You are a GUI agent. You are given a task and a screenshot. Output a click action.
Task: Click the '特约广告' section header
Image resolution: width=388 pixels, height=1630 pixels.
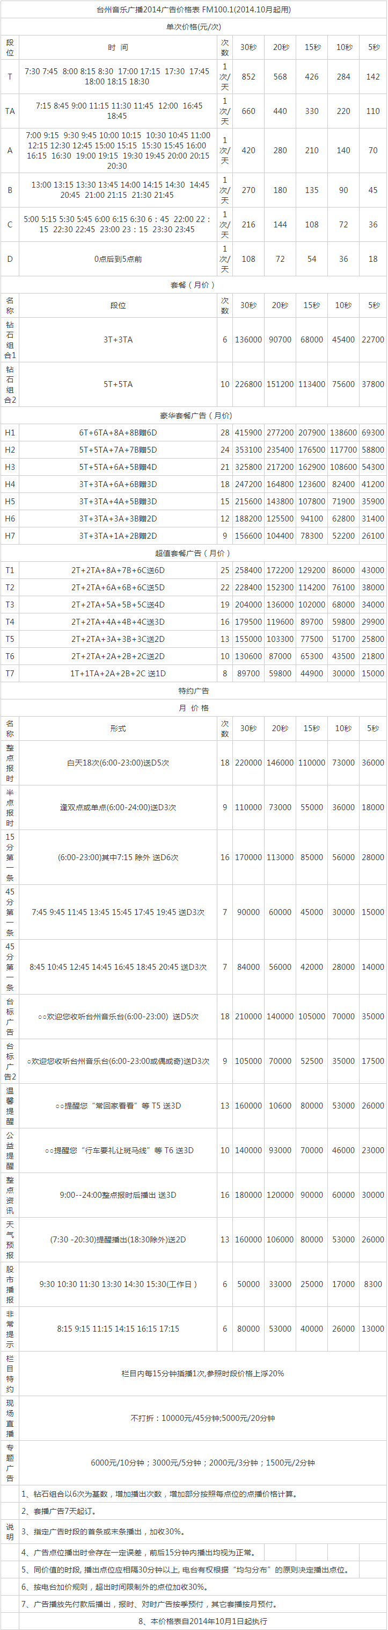[193, 690]
